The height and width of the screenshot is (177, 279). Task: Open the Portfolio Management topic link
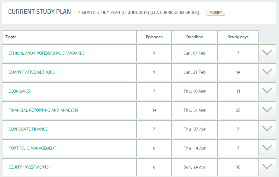(32, 148)
